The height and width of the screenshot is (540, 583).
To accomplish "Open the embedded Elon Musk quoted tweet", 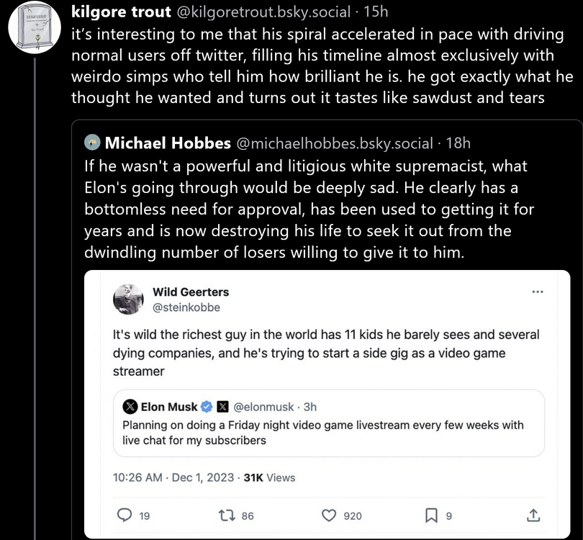I will (x=328, y=432).
